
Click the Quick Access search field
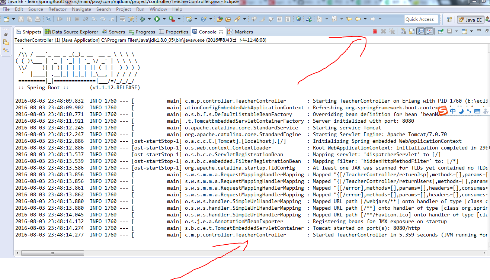click(x=421, y=19)
